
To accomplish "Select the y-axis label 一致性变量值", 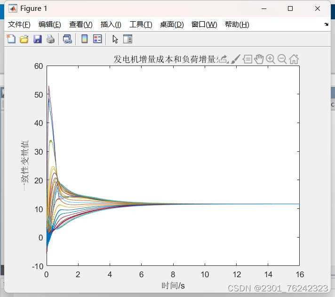I will (x=25, y=165).
